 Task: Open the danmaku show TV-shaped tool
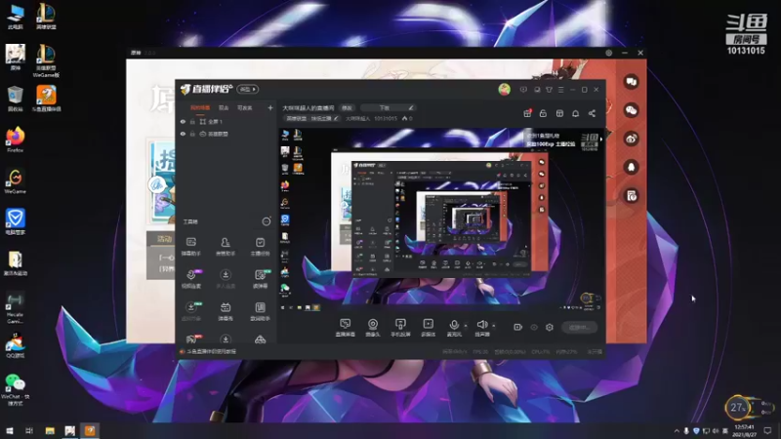[226, 311]
